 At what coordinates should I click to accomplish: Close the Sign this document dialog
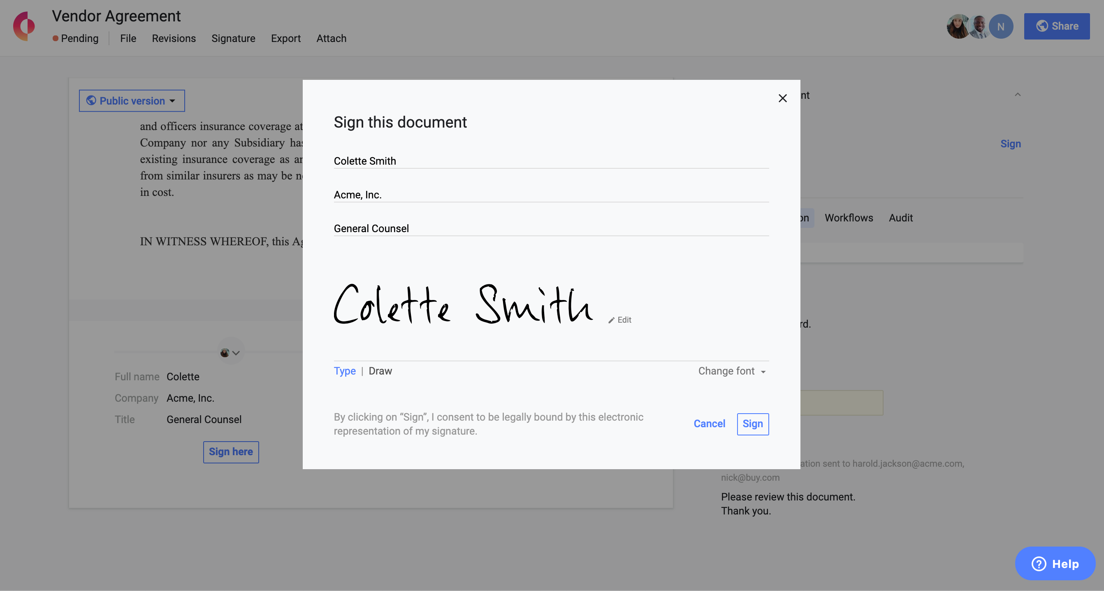coord(782,98)
